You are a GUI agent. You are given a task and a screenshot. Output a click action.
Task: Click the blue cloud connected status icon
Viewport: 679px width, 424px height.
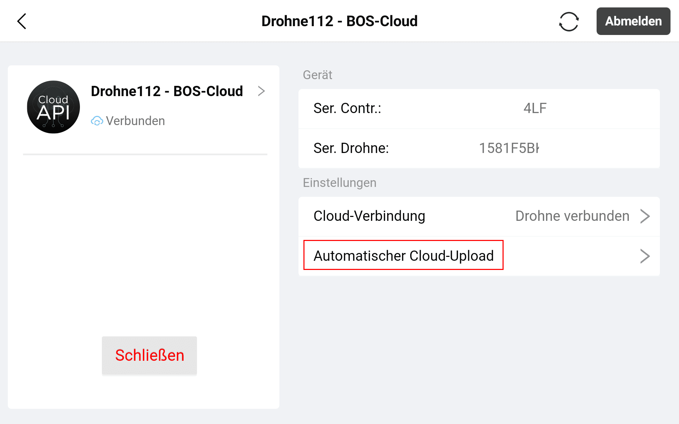97,121
